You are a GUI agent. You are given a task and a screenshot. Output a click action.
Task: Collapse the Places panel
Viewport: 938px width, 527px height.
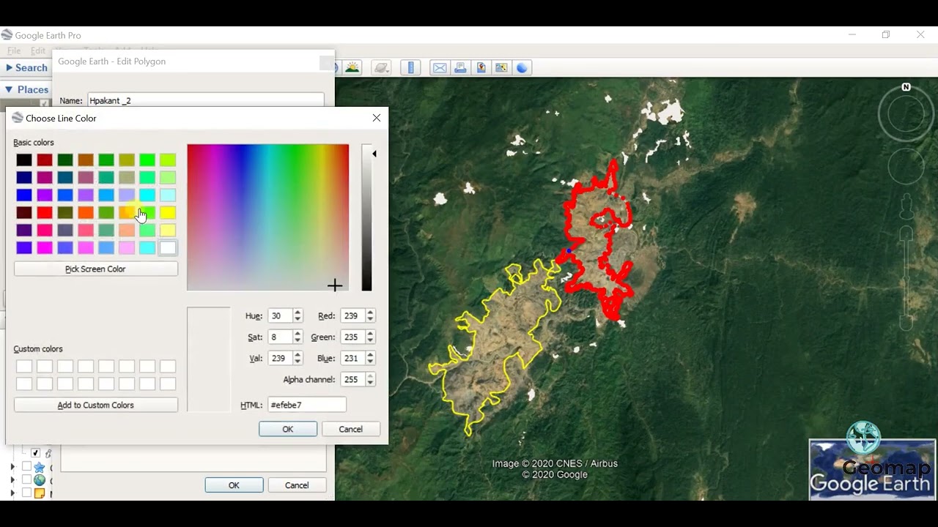click(9, 89)
